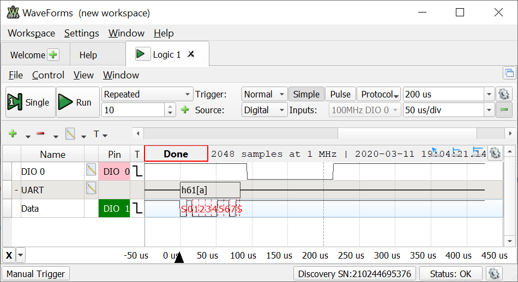Switch to the Help tab

[x=88, y=55]
